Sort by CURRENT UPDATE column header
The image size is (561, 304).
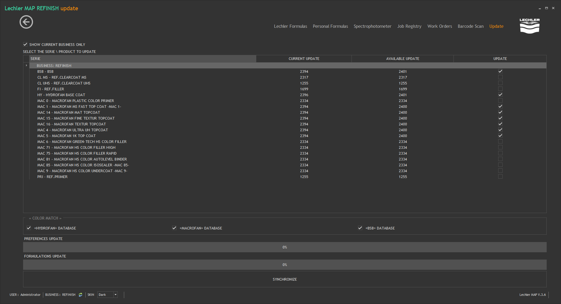[x=304, y=59]
